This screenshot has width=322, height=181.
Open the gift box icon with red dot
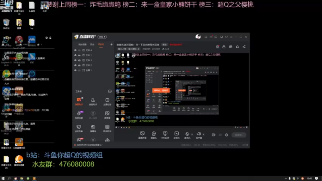217,47
